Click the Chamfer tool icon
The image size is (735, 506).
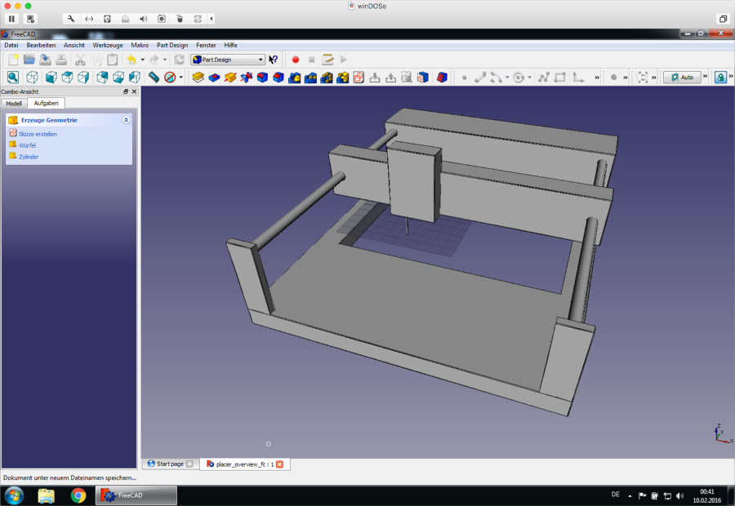coord(278,78)
